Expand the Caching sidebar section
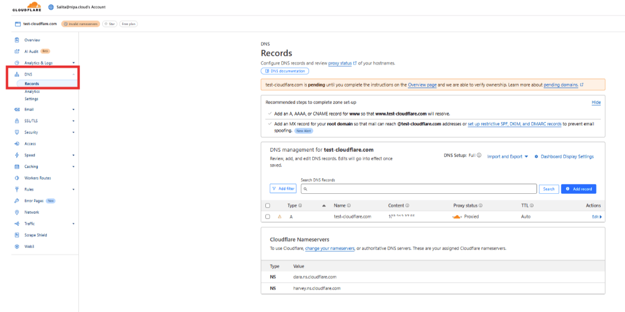 tap(74, 167)
